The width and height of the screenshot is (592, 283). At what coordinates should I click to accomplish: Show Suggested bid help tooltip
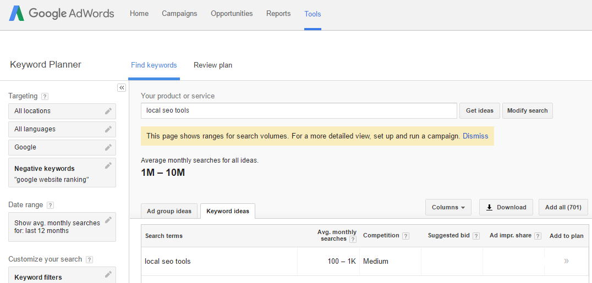[x=475, y=236]
